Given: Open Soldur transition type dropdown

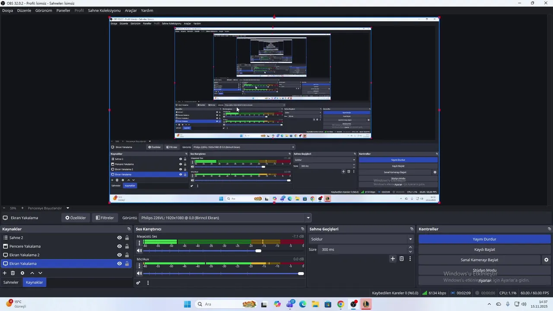Looking at the screenshot, I should 362,239.
